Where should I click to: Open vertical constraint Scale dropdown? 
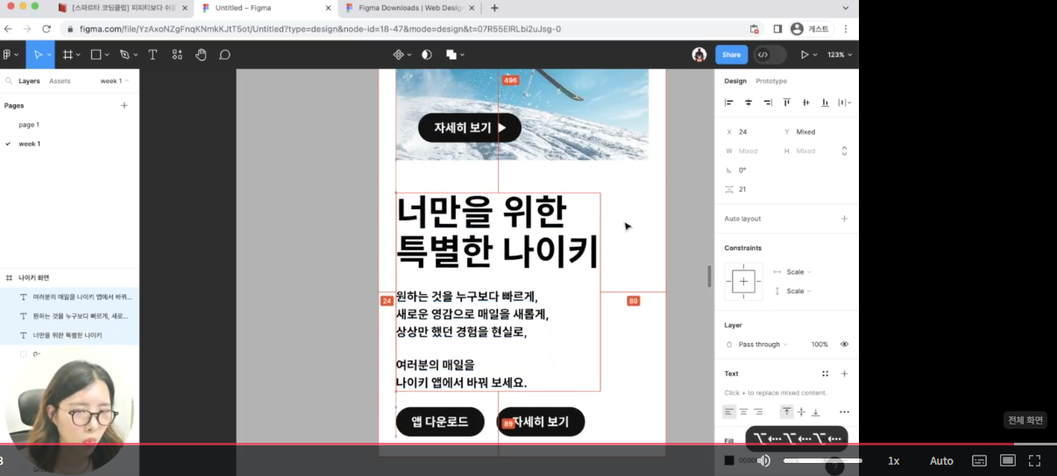pos(798,291)
